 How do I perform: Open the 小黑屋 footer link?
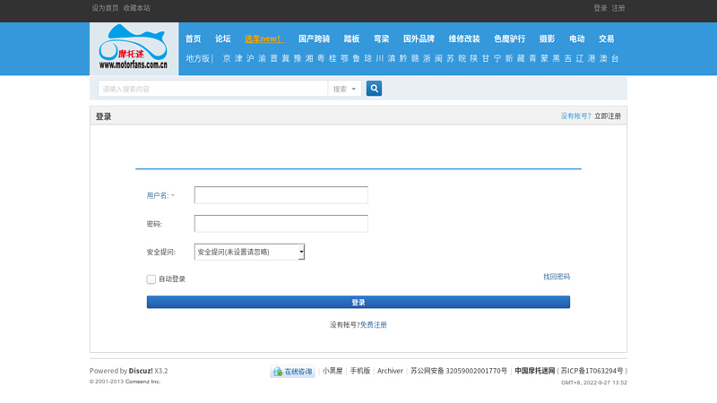(333, 371)
